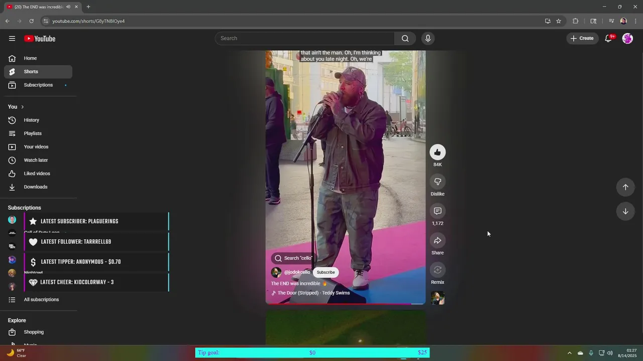Go to the previous Short
643x361 pixels.
click(x=625, y=187)
